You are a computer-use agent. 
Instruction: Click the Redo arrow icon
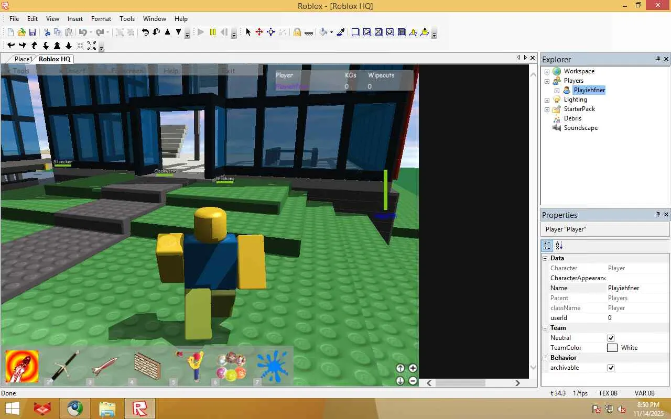pos(100,32)
